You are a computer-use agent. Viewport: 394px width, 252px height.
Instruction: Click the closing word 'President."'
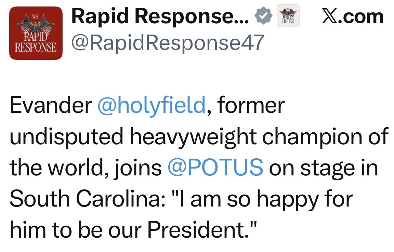click(202, 230)
